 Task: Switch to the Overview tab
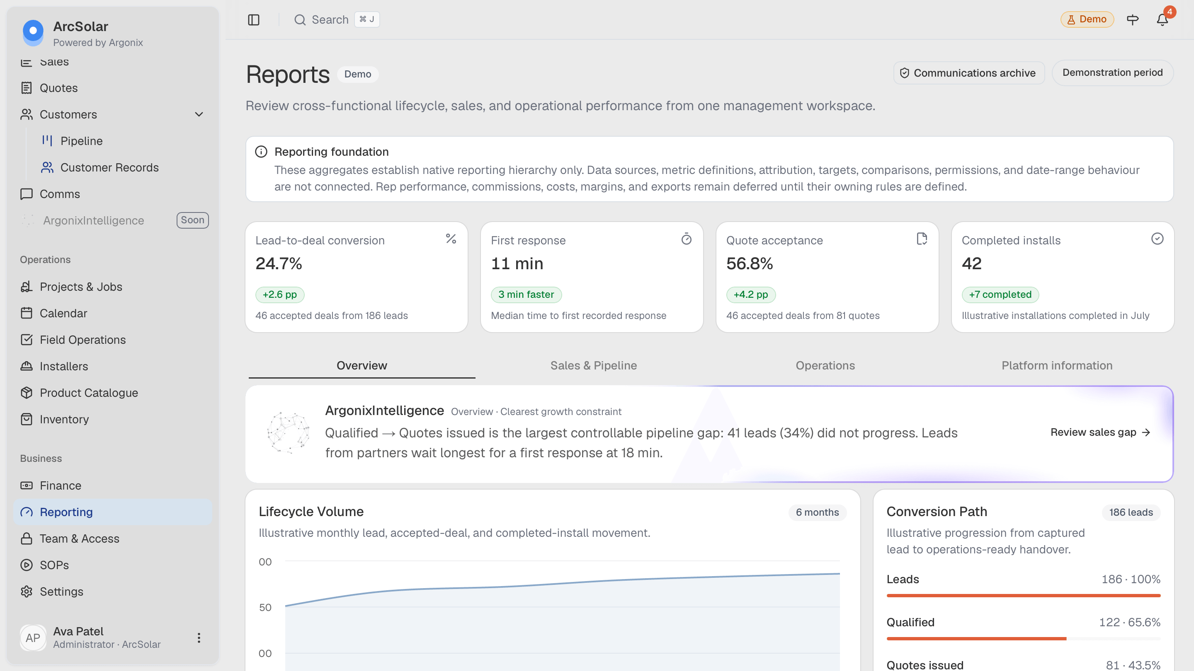click(x=362, y=365)
